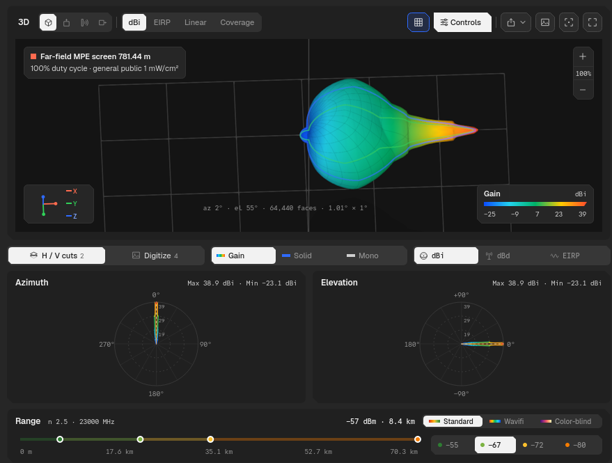Select the -80 dBm threshold

point(579,445)
